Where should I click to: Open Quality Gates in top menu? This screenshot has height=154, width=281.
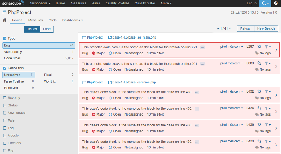pyautogui.click(x=145, y=3)
